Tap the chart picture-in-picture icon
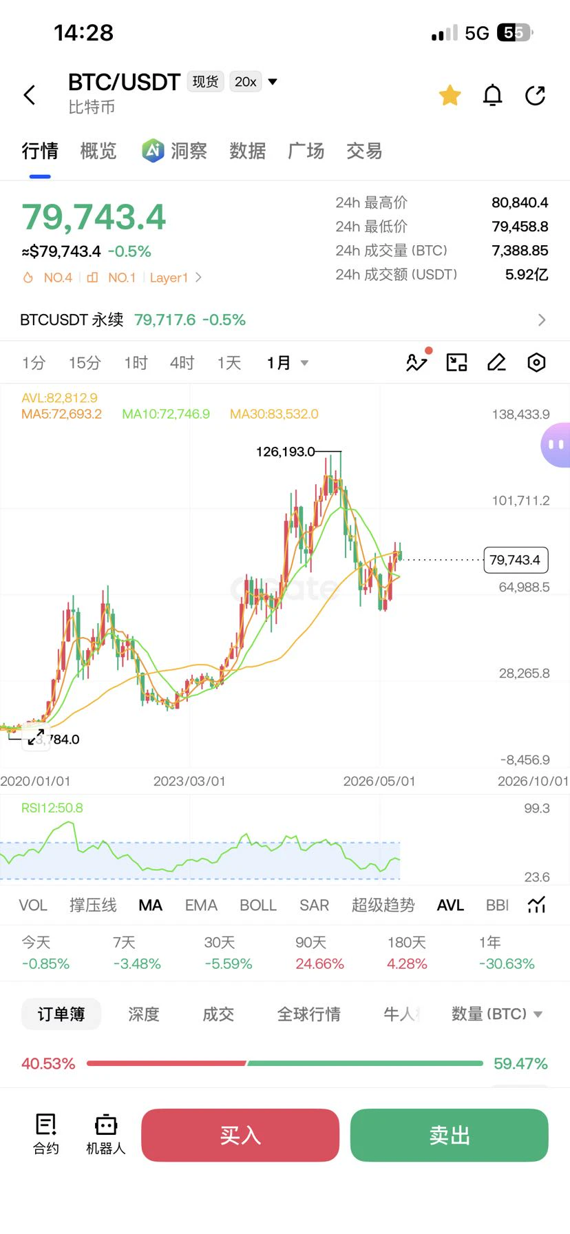This screenshot has width=570, height=1234. coord(457,362)
